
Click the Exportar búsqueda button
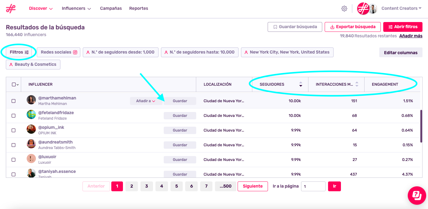pos(353,27)
